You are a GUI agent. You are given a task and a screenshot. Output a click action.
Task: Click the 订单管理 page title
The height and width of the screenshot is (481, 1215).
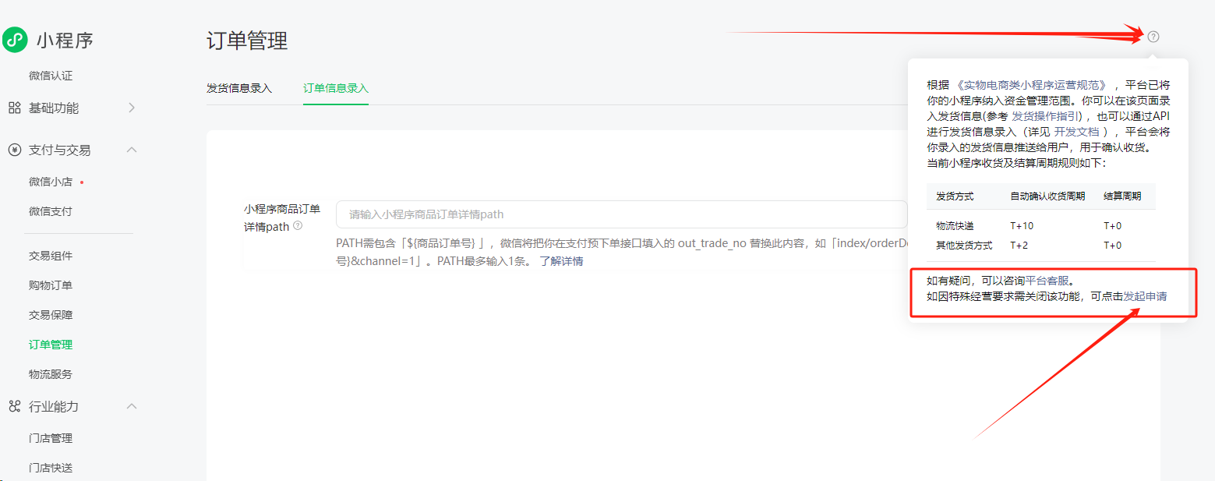pyautogui.click(x=247, y=41)
